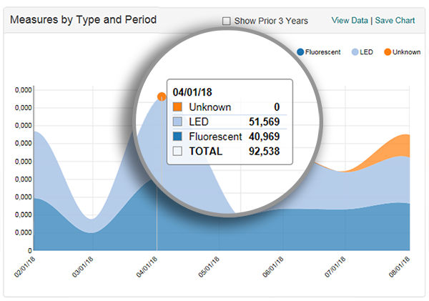Screen dimensions: 429x301
Task: Select the TOTAL value 92,538
Action: click(264, 152)
